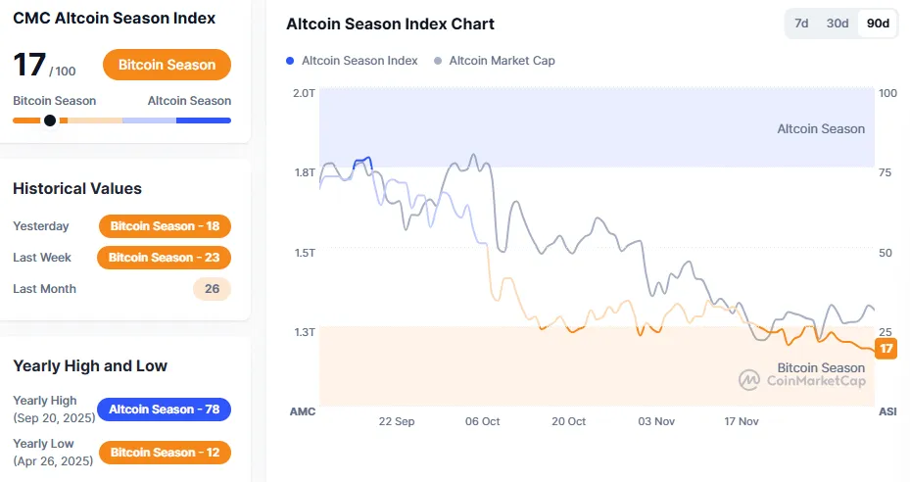Toggle Altcoin Season Index legend series
This screenshot has height=482, width=910.
pyautogui.click(x=359, y=61)
